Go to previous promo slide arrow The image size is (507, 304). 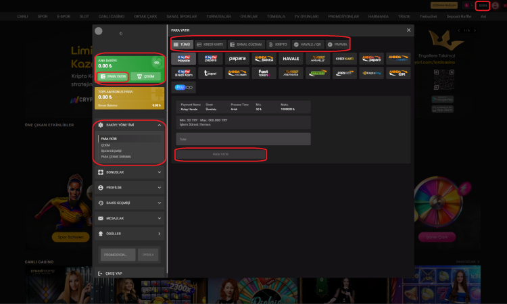point(458,30)
